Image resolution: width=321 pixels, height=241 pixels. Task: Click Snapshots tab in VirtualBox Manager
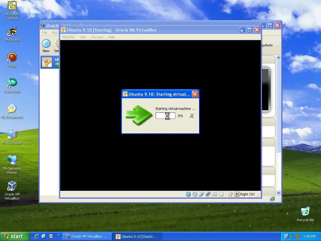point(267,45)
